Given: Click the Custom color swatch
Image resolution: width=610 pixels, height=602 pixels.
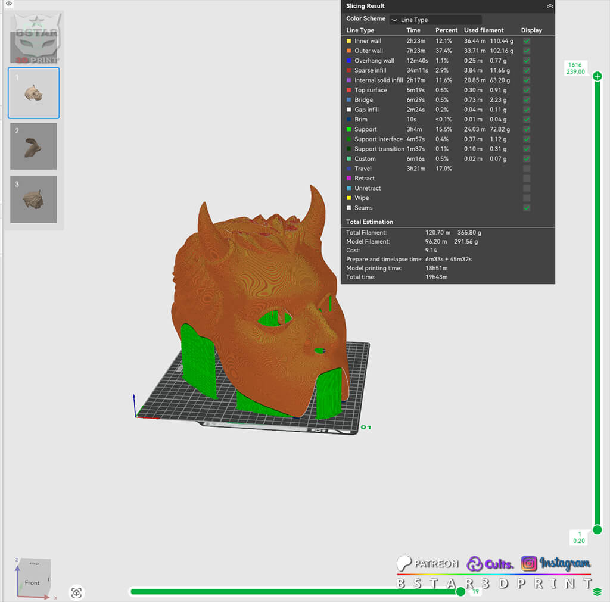Looking at the screenshot, I should [x=349, y=158].
